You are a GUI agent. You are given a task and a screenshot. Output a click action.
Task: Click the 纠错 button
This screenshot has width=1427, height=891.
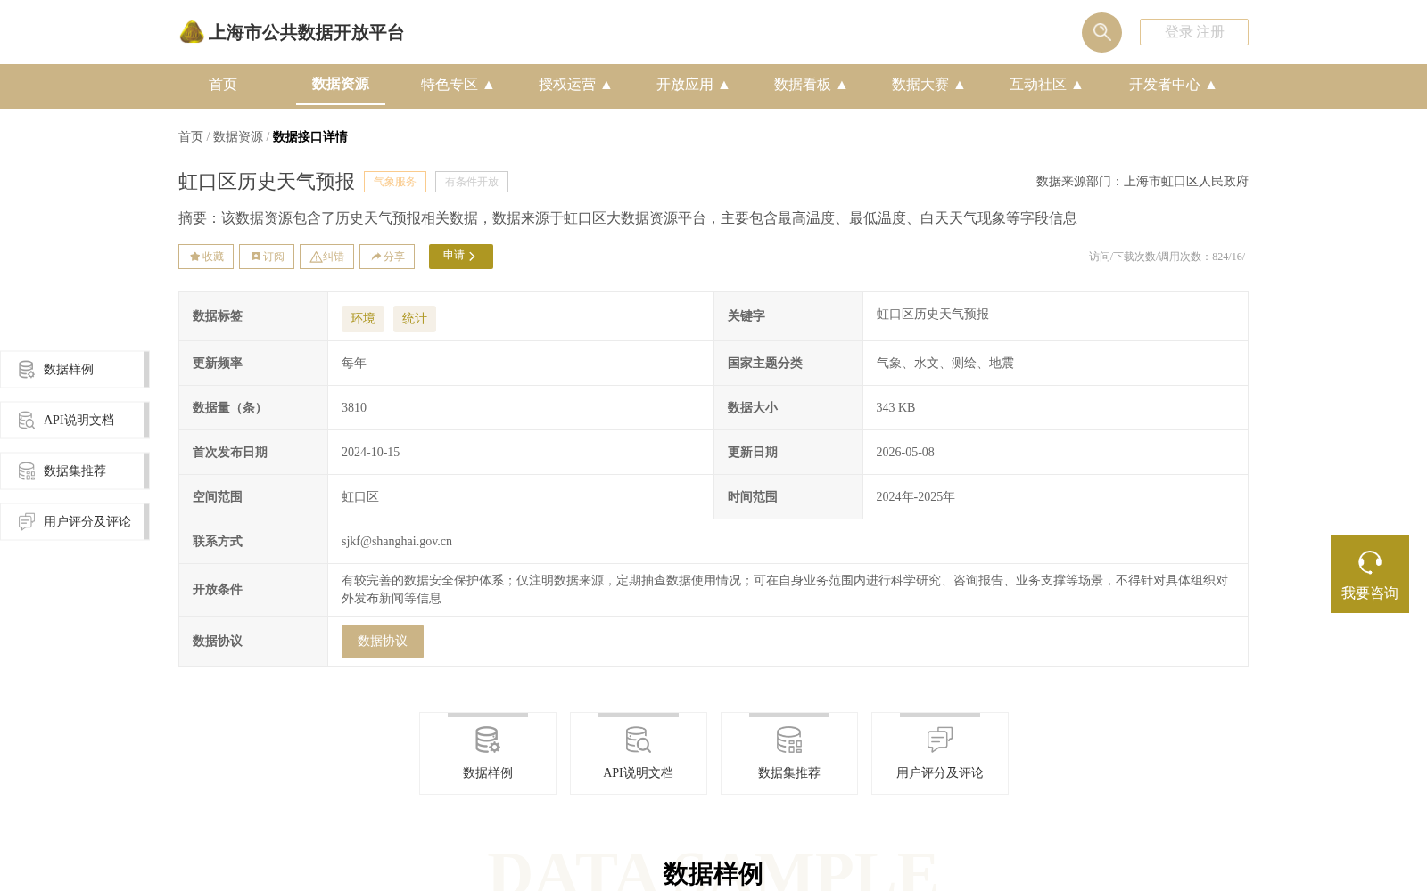click(326, 257)
